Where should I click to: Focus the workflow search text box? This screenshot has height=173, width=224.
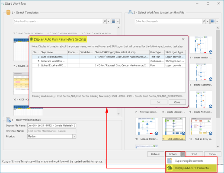(x=169, y=21)
